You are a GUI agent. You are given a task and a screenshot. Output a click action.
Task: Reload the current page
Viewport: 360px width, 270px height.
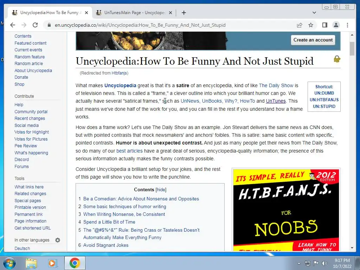coord(35,25)
